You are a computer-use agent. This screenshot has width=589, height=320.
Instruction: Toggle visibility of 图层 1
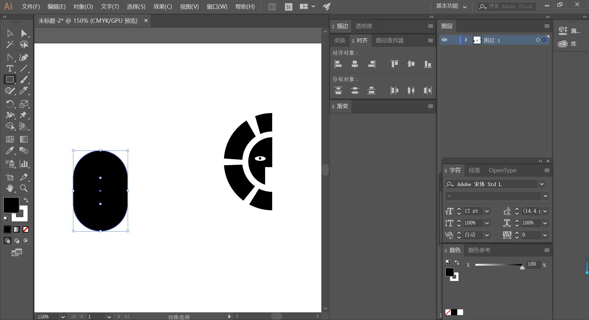[x=444, y=40]
